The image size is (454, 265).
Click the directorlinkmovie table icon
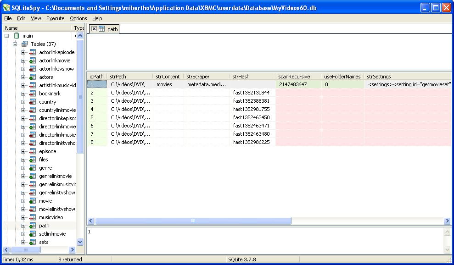point(33,127)
